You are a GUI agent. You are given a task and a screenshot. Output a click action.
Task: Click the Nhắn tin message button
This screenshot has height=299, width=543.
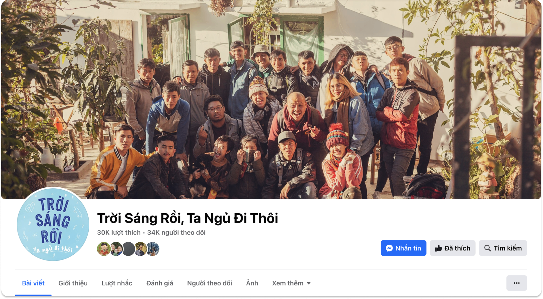click(403, 248)
